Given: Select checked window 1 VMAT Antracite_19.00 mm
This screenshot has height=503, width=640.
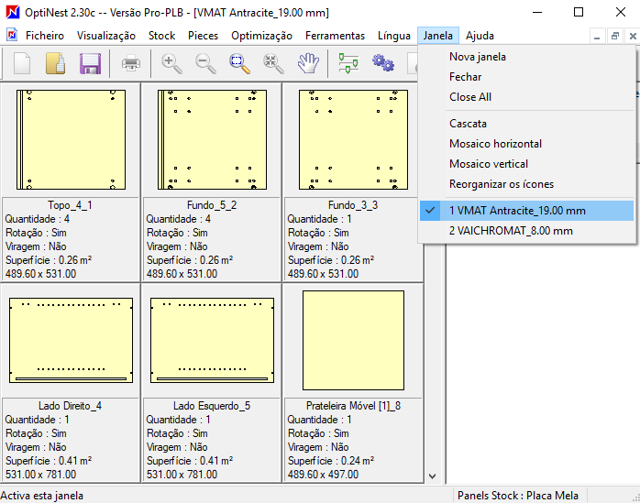Looking at the screenshot, I should [x=517, y=211].
